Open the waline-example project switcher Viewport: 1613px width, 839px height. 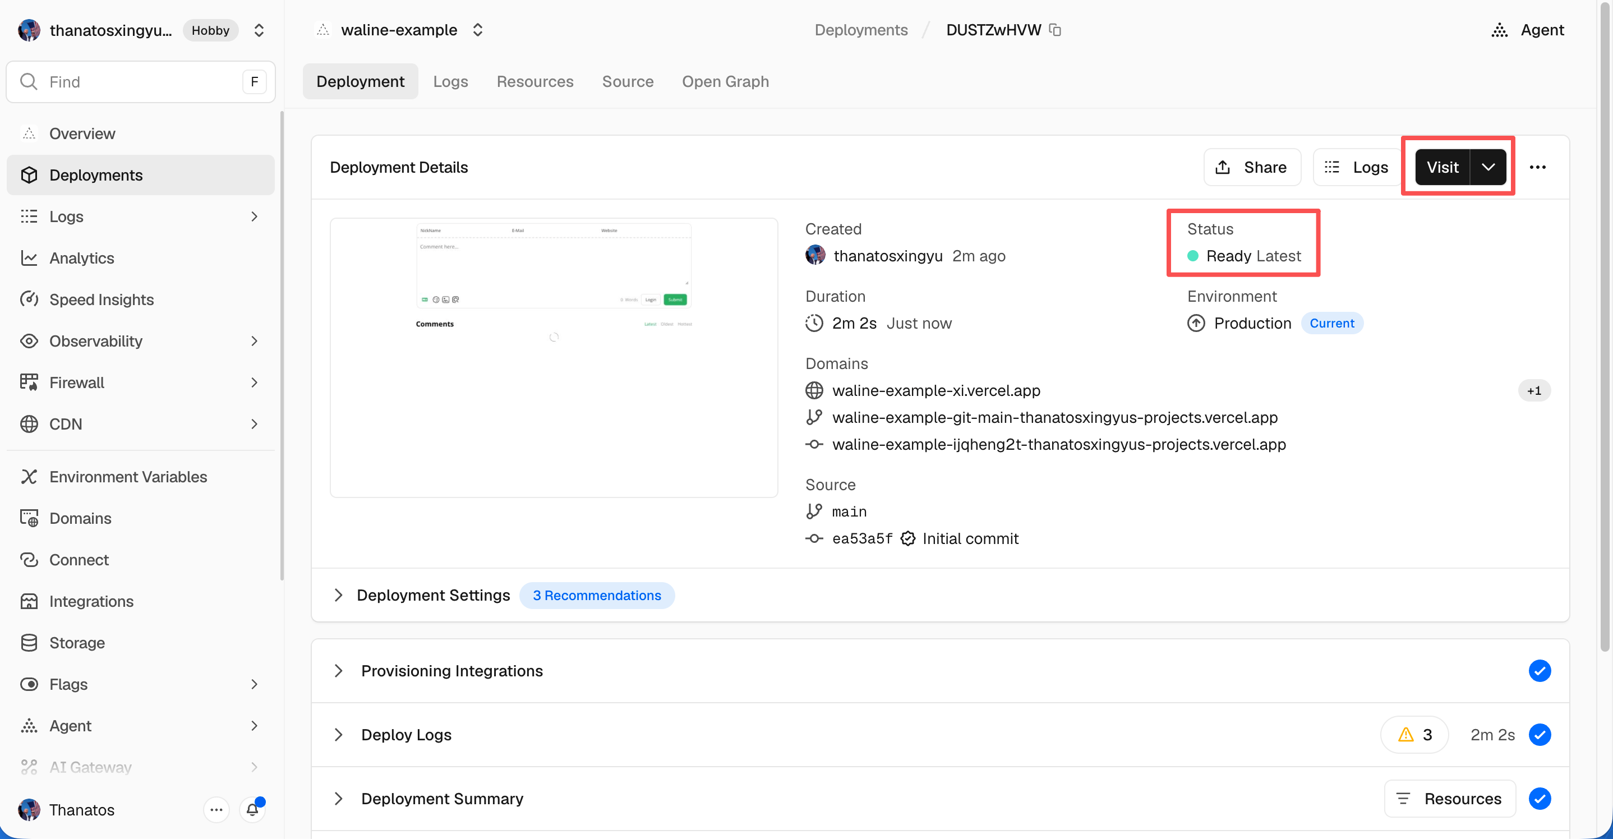tap(478, 29)
